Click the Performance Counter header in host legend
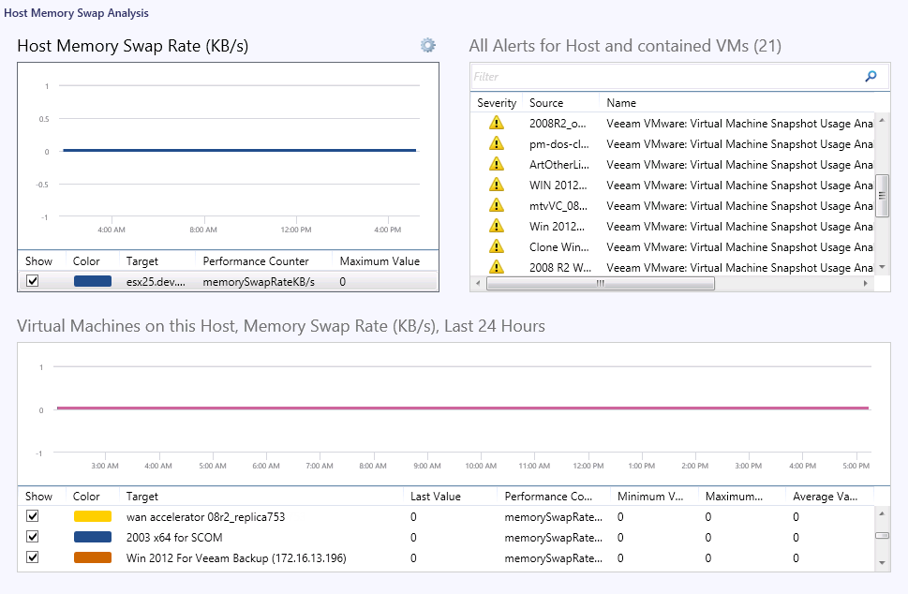 255,261
